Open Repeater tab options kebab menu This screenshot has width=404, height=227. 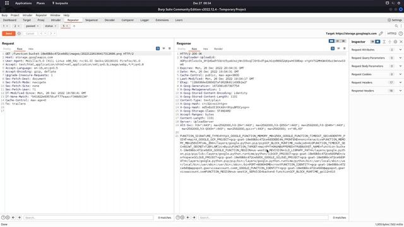point(401,26)
